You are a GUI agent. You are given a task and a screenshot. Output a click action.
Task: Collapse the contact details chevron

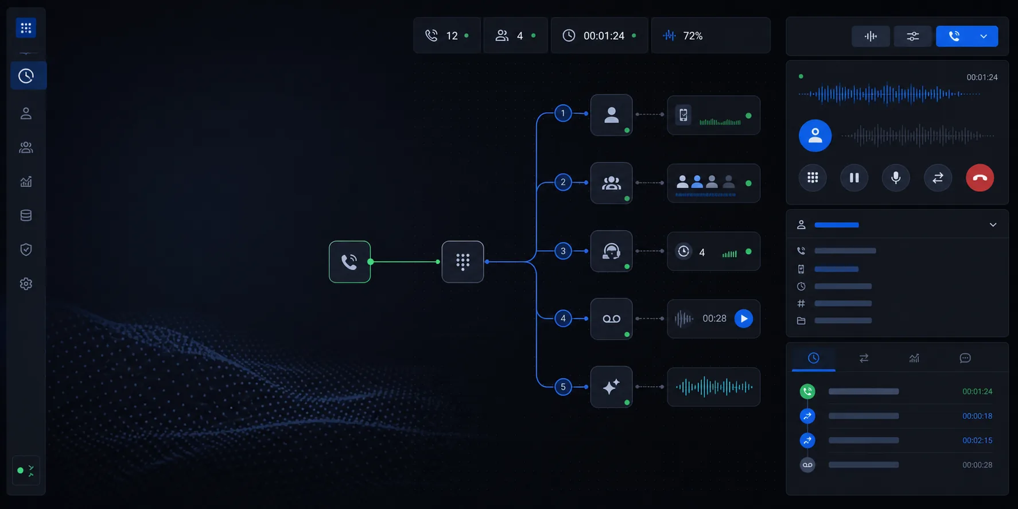click(993, 225)
